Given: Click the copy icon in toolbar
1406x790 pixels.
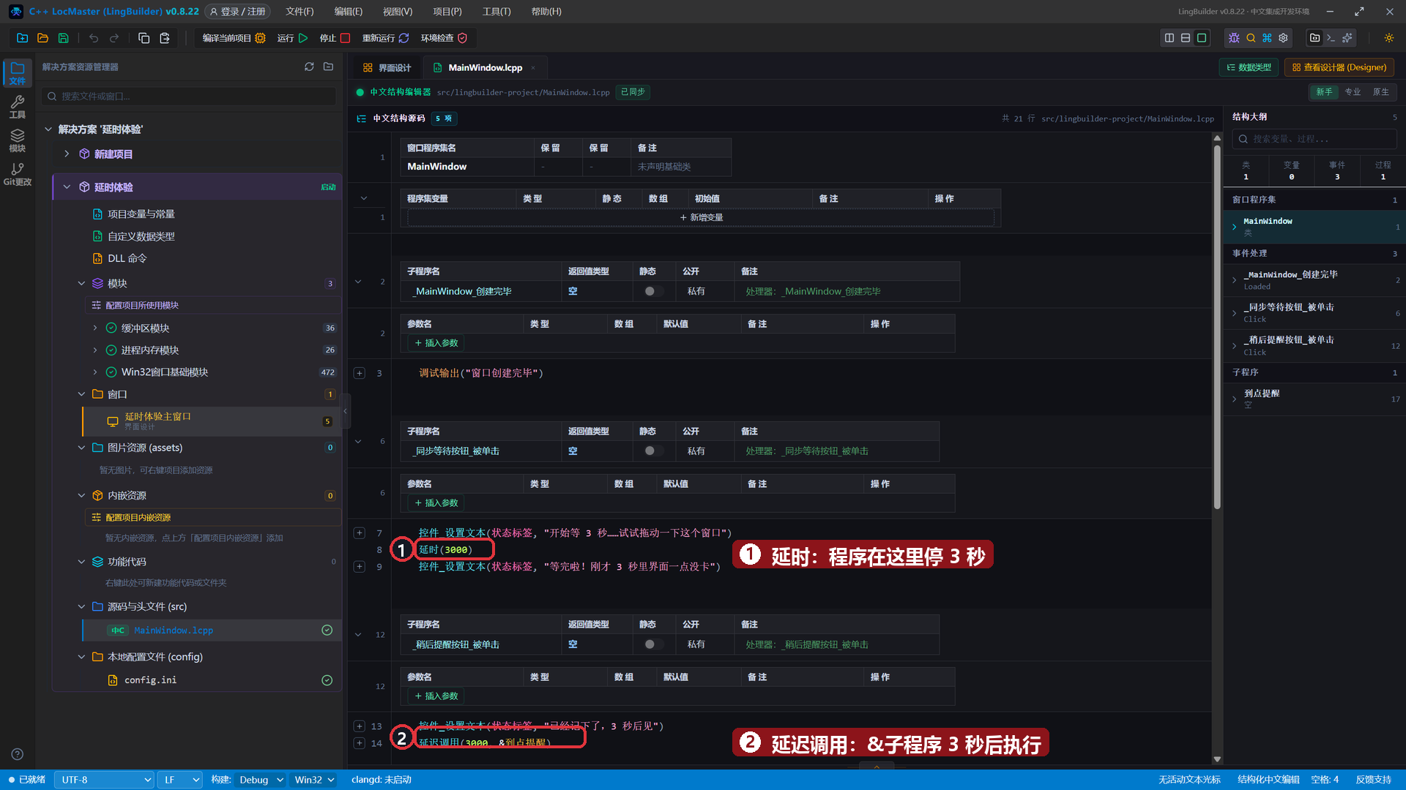Looking at the screenshot, I should [144, 38].
